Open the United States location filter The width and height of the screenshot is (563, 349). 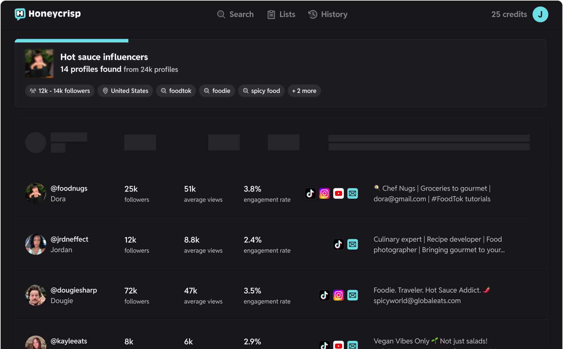tap(125, 91)
